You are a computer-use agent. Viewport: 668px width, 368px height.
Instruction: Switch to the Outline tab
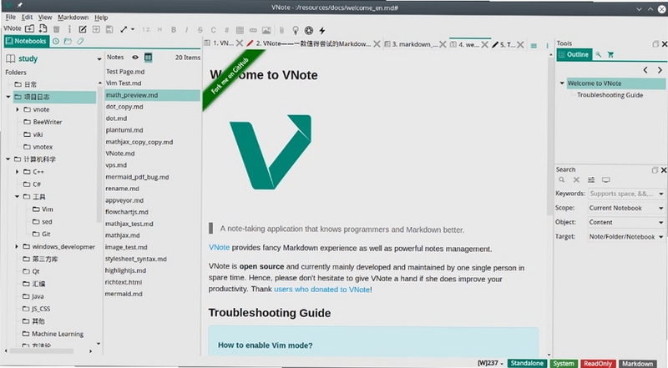(x=574, y=54)
